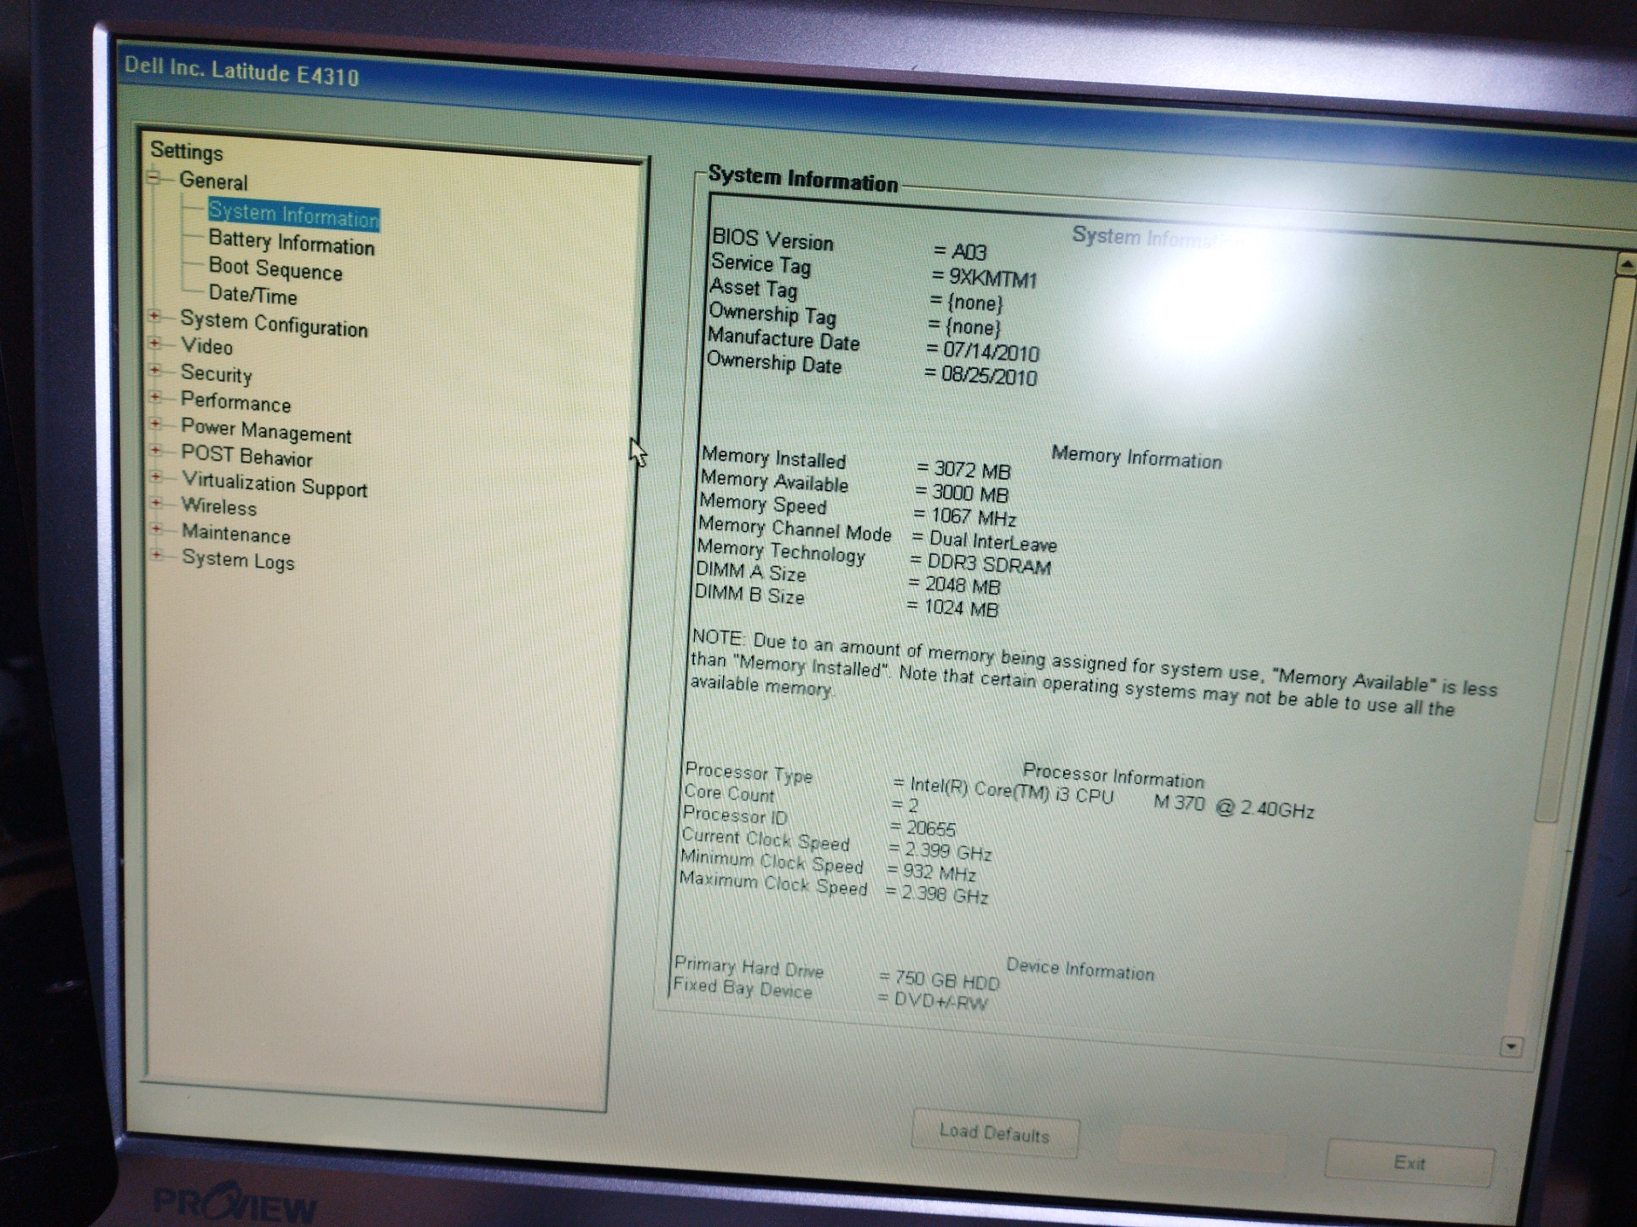Click the Exit button
The height and width of the screenshot is (1227, 1637).
coord(1409,1163)
